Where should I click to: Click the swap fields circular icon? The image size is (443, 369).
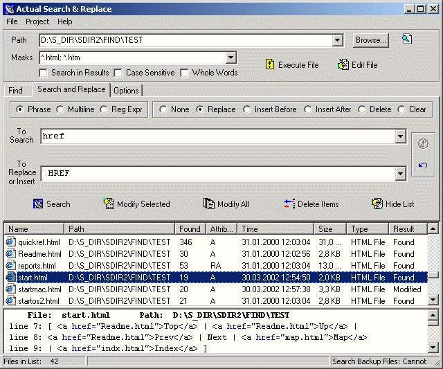(423, 144)
